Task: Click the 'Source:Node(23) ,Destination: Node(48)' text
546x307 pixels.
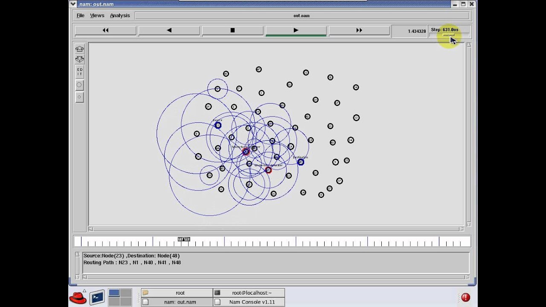Action: tap(131, 256)
